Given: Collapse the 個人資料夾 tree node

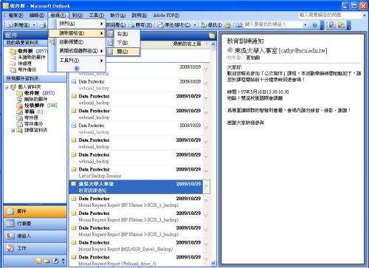Looking at the screenshot, I should [7, 87].
